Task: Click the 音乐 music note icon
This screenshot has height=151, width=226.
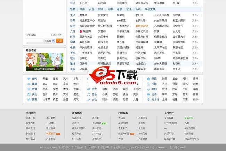Action: [x=89, y=94]
